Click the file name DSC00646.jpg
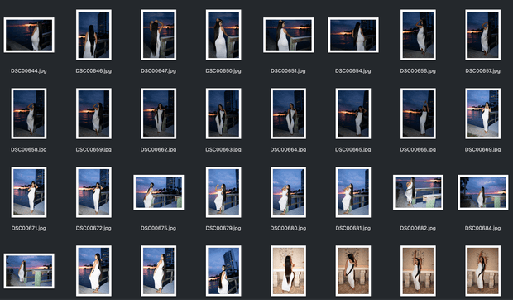Screen dimensions: 513x300 [93, 71]
